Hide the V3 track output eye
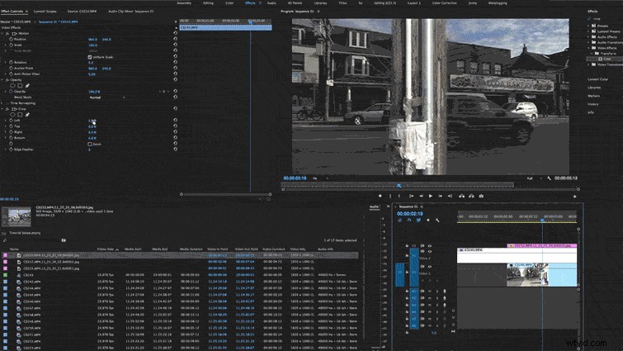The width and height of the screenshot is (623, 351). [x=430, y=246]
